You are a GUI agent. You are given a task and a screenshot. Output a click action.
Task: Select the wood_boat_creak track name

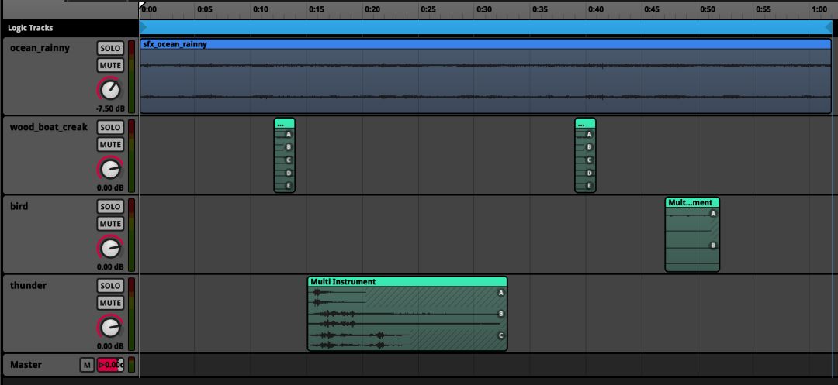pyautogui.click(x=49, y=127)
